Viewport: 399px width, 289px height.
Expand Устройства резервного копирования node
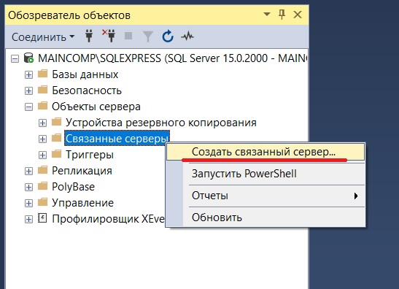[x=42, y=123]
